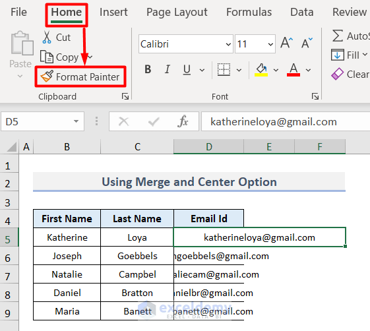Select column A header
Image resolution: width=370 pixels, height=331 pixels.
pyautogui.click(x=26, y=146)
